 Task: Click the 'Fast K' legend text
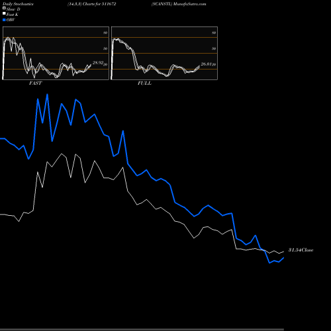tap(13, 15)
